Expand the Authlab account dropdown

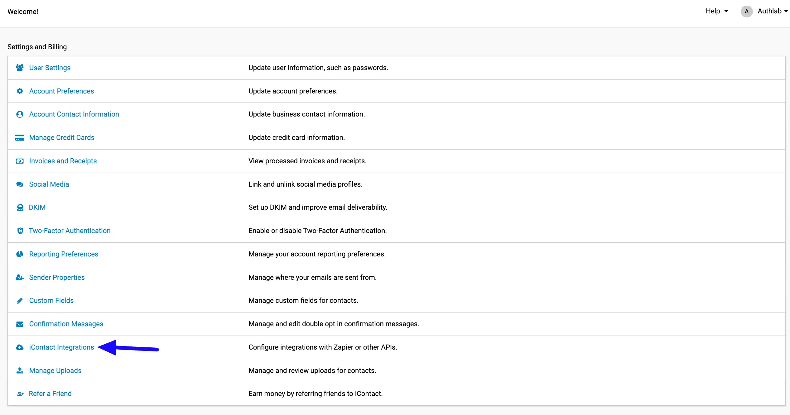773,11
